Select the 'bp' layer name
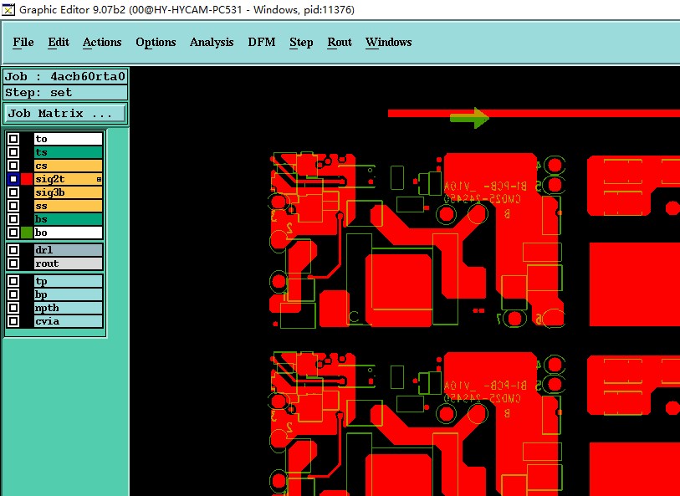This screenshot has width=680, height=496. (68, 294)
